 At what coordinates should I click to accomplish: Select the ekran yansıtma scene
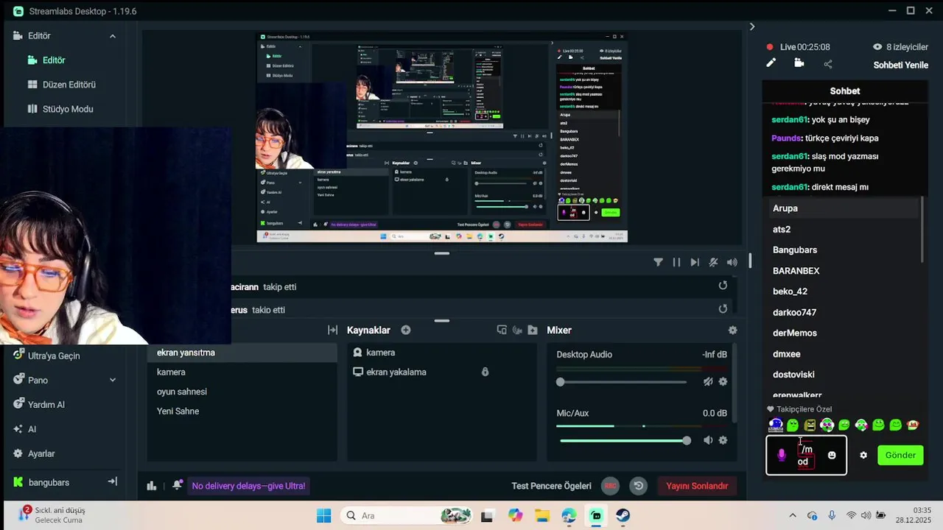242,353
